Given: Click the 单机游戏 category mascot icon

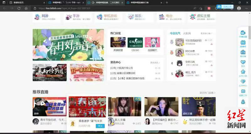Looking at the screenshot, I should (99, 17).
